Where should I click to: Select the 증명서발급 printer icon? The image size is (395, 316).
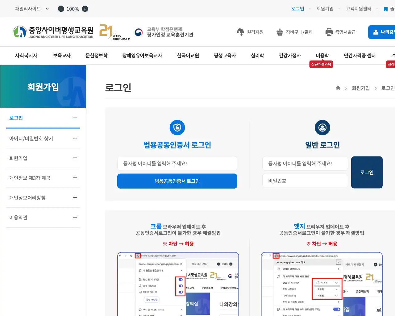click(328, 32)
